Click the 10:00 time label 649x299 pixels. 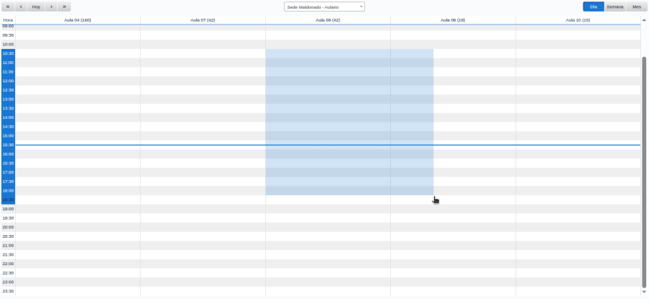point(8,44)
